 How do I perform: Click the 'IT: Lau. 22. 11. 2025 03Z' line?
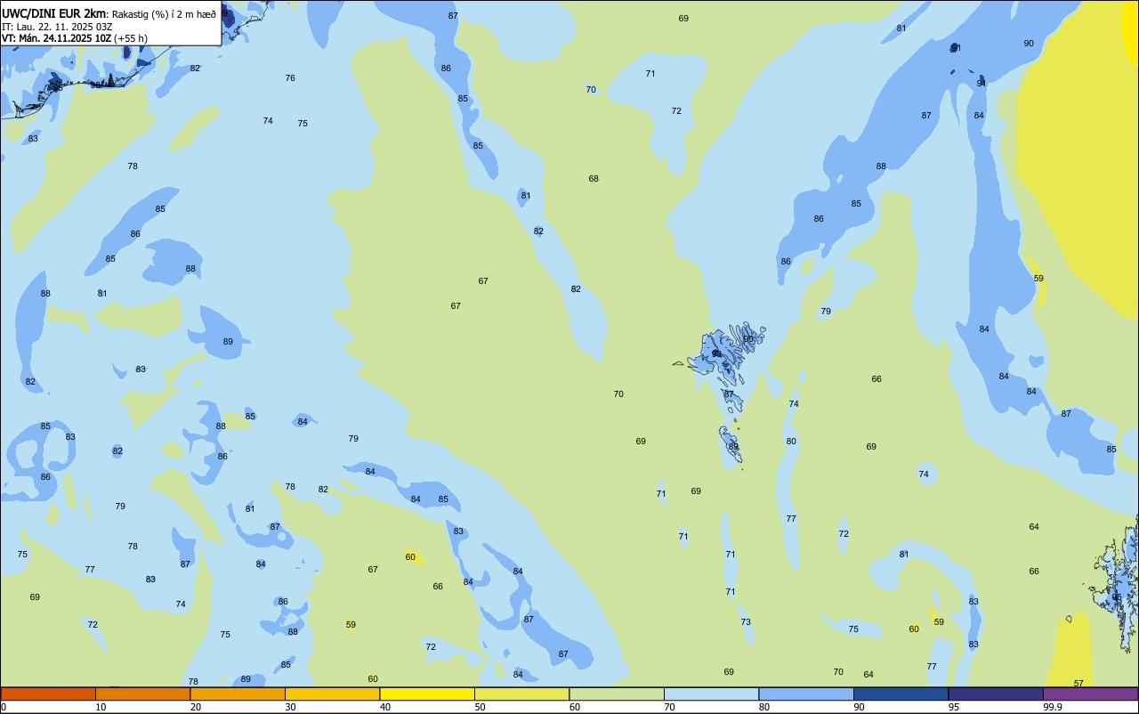pos(57,26)
